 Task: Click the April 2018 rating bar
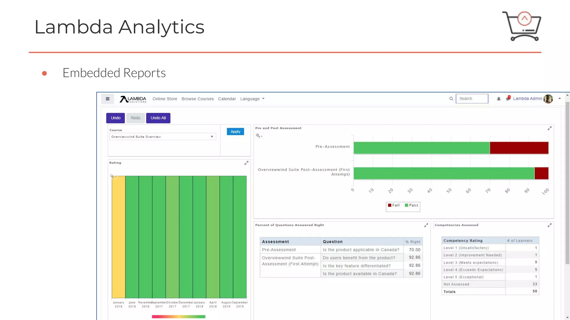(213, 237)
